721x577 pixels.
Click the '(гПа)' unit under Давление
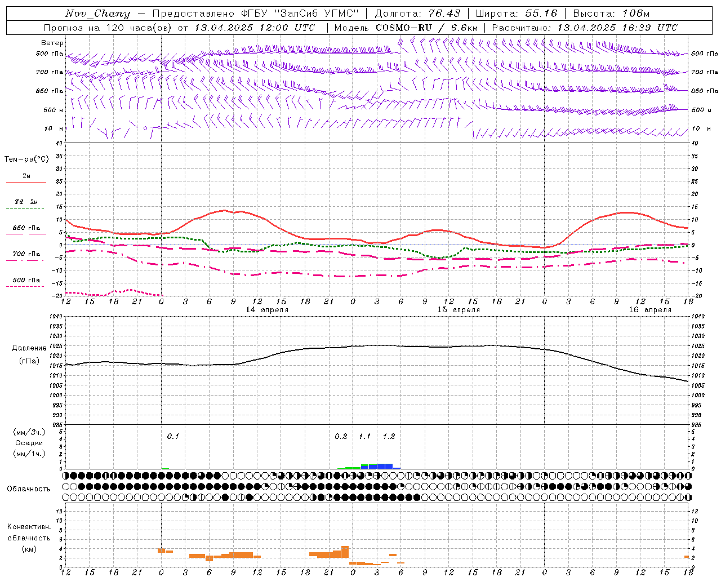(x=29, y=361)
